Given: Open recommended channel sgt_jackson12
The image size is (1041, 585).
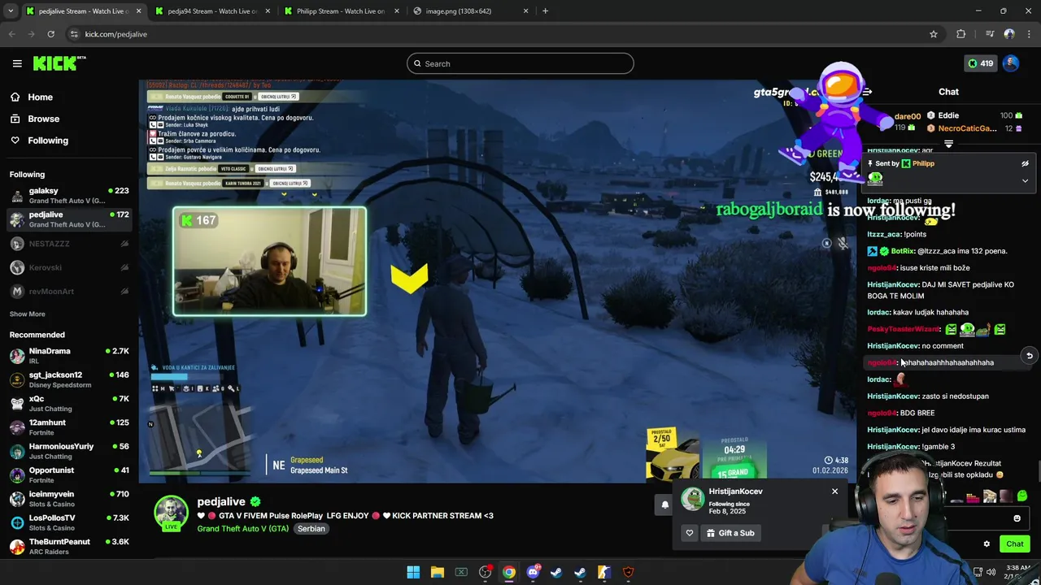Looking at the screenshot, I should [69, 379].
